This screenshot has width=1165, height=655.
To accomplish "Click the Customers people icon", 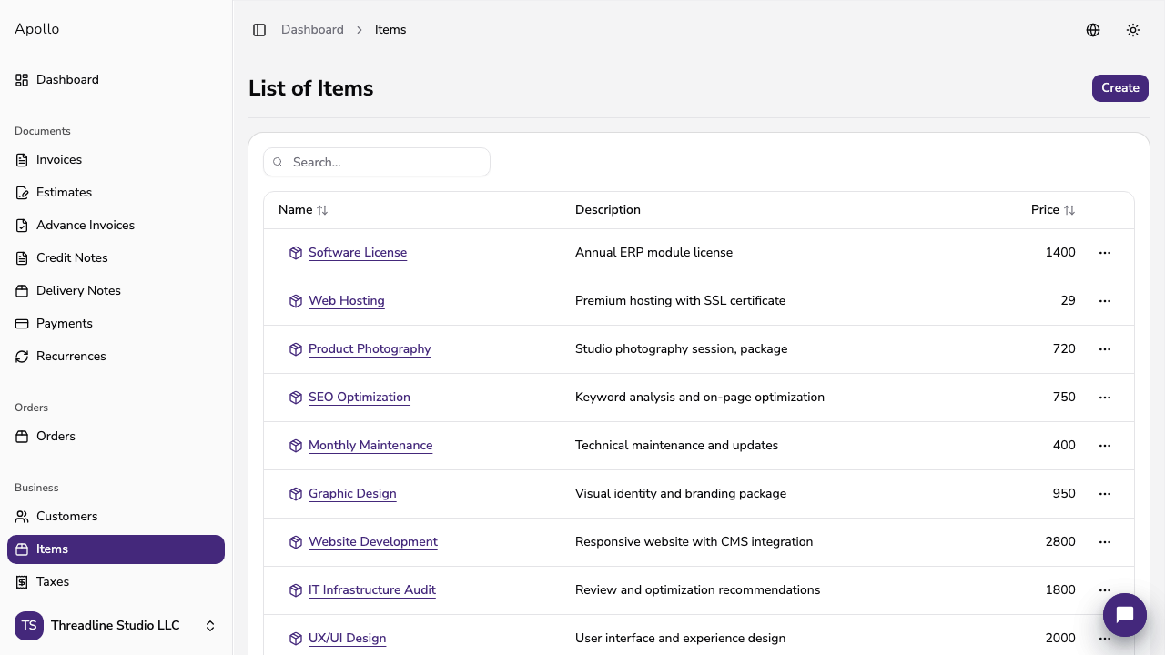I will [x=22, y=517].
